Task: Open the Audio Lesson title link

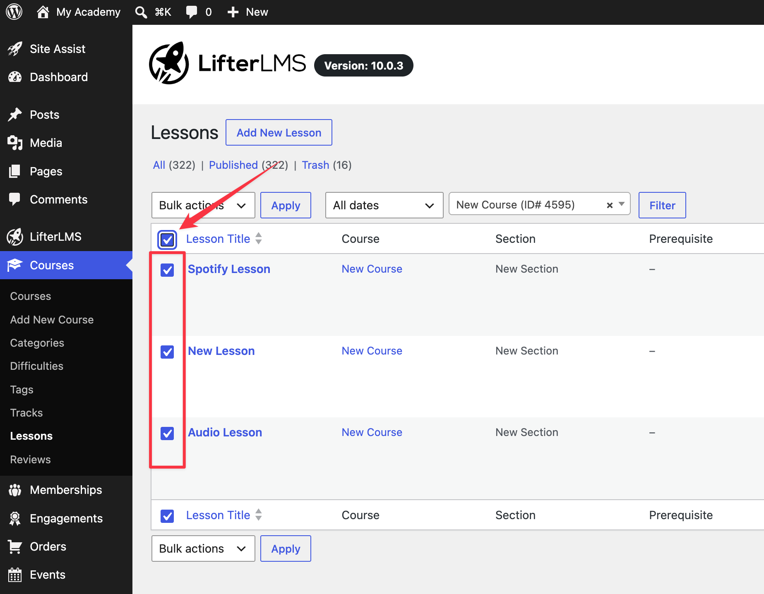Action: pos(225,432)
